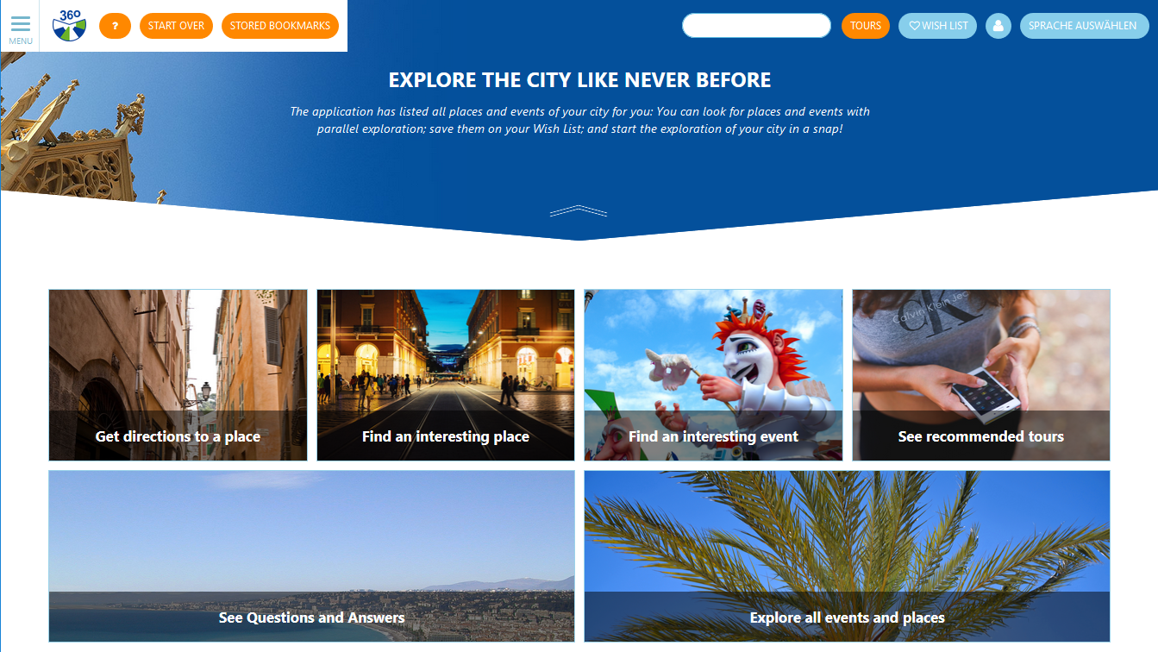Open the hamburger MENU icon

[21, 28]
